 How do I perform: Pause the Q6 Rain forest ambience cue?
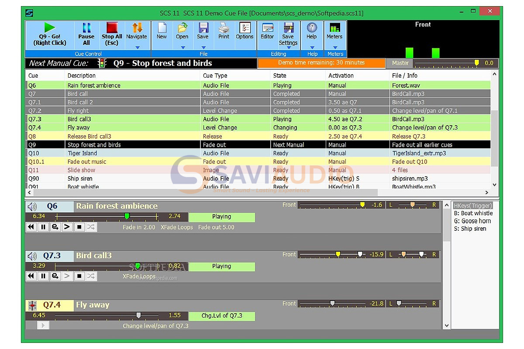tap(43, 227)
